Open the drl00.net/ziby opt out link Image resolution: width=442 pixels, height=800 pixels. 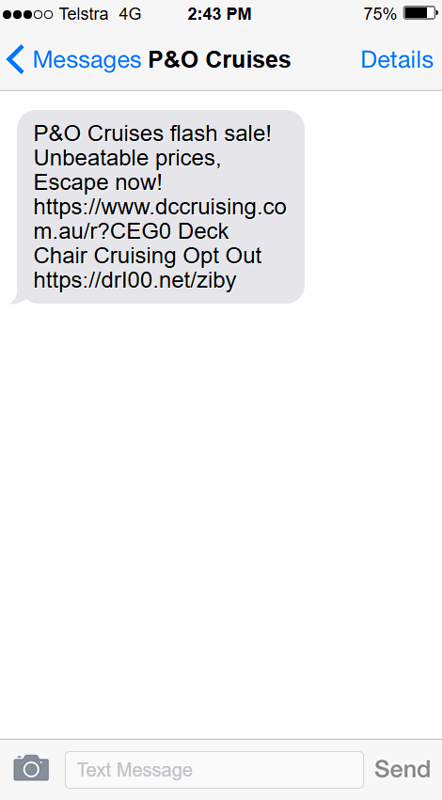pyautogui.click(x=134, y=280)
